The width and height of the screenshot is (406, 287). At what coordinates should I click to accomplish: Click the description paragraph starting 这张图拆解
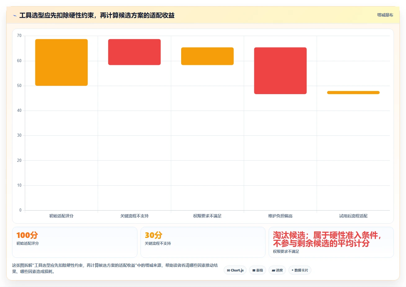tap(115, 269)
